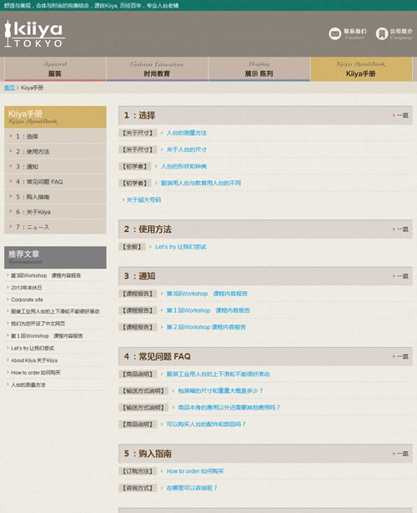Open the 关于超大号码 link

(x=143, y=199)
